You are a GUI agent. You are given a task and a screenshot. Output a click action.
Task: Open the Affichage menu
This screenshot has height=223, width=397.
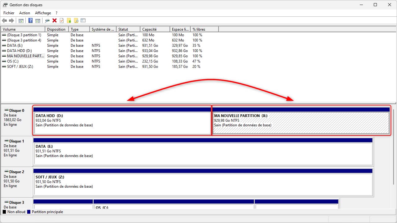(x=43, y=13)
